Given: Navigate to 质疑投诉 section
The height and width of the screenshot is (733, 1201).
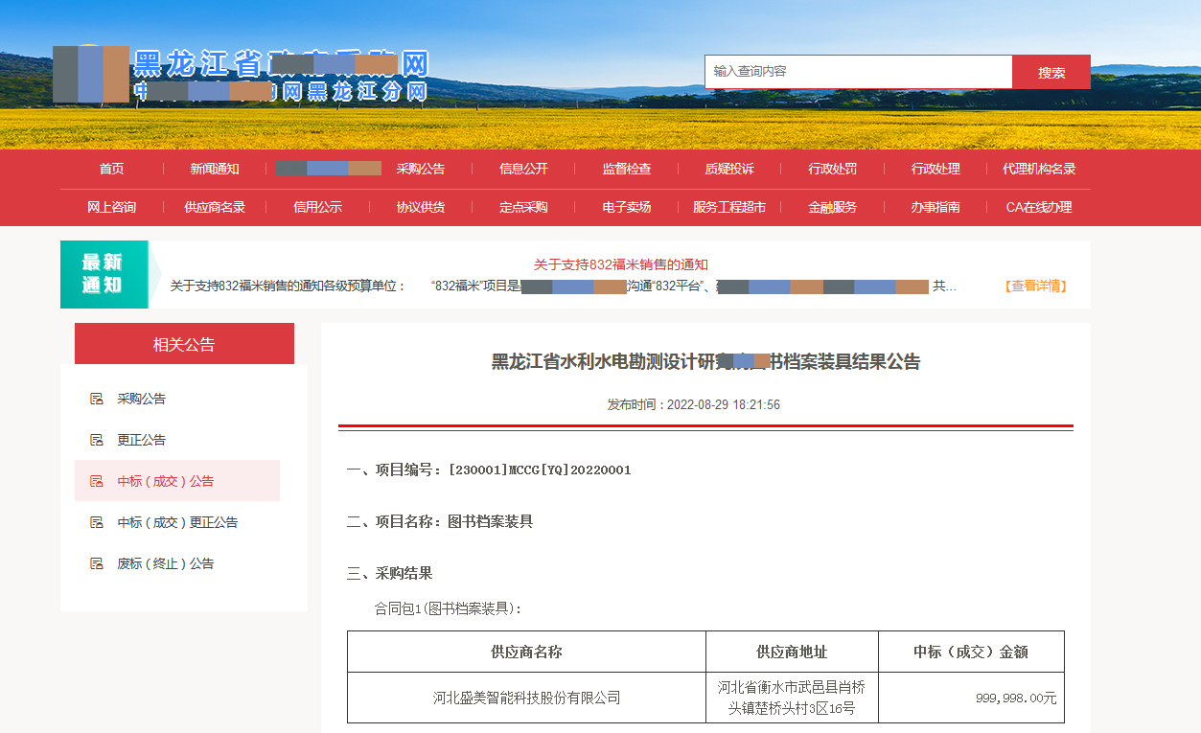Looking at the screenshot, I should (x=728, y=169).
